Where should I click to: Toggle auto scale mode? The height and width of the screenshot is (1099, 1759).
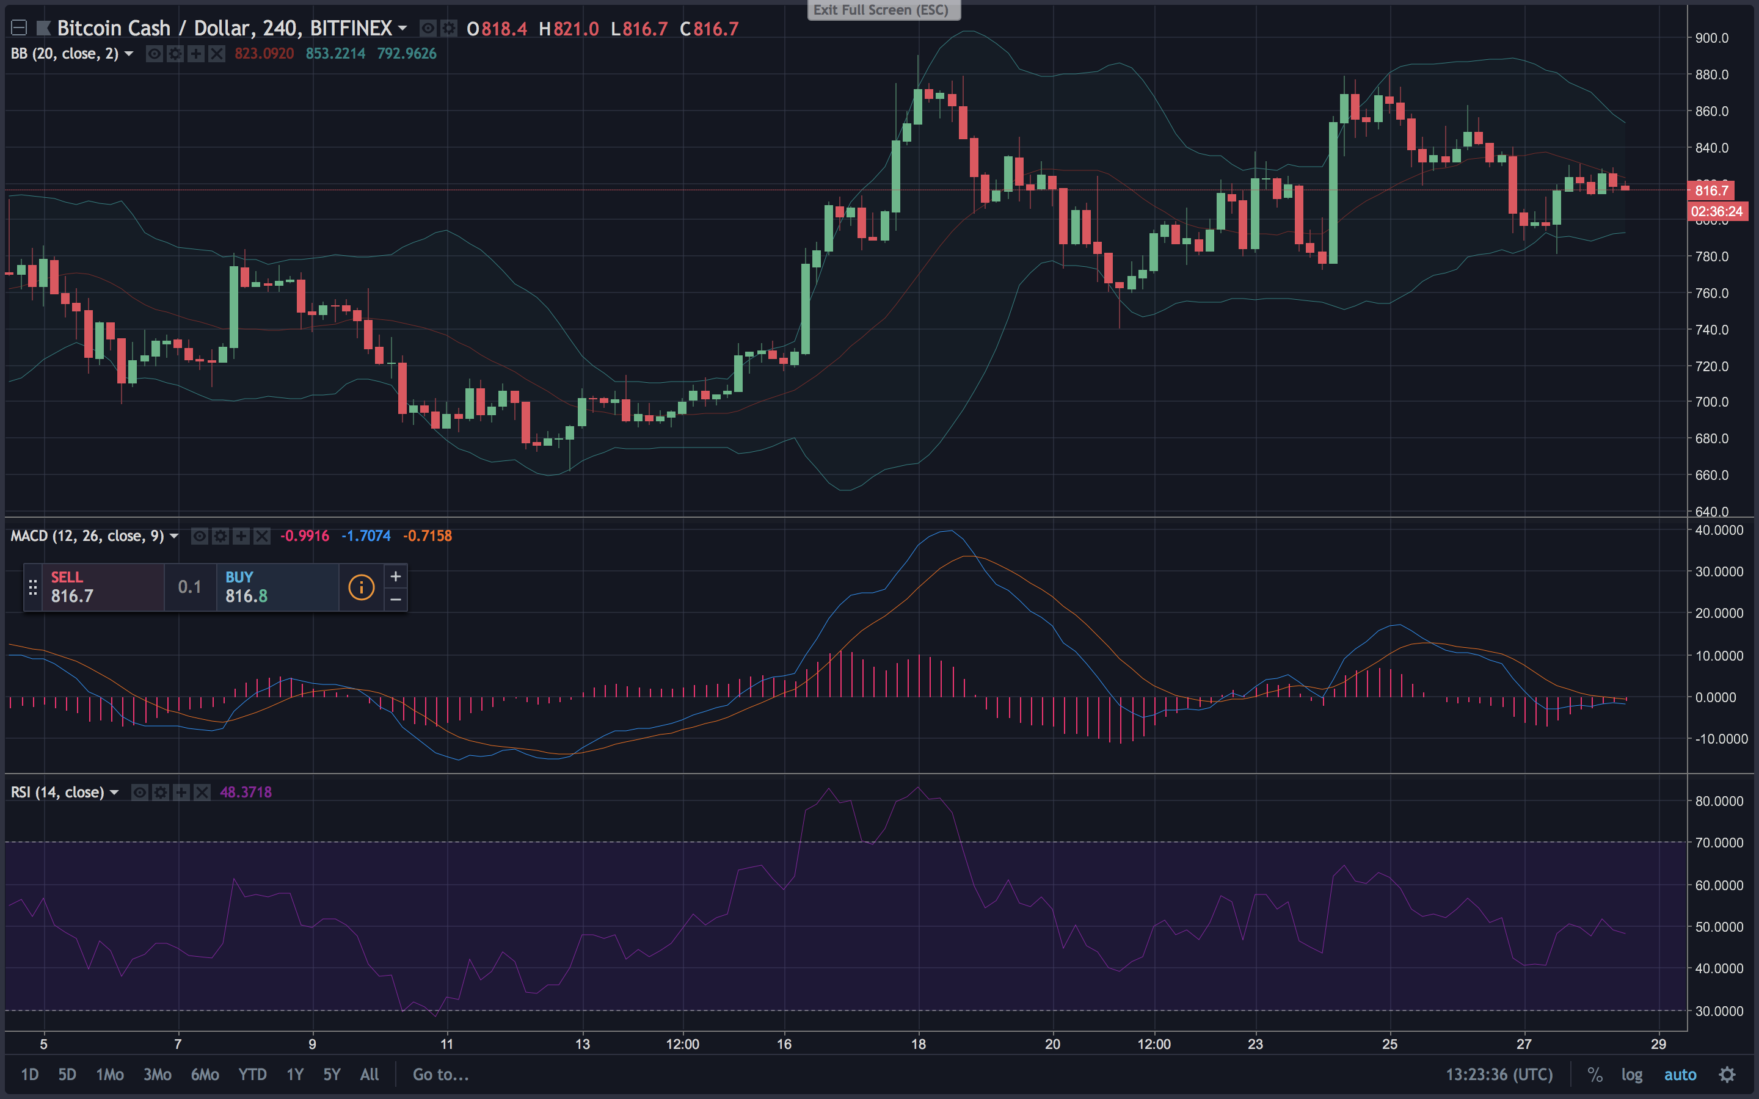pos(1680,1075)
